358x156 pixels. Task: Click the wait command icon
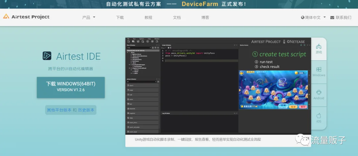click(x=128, y=95)
